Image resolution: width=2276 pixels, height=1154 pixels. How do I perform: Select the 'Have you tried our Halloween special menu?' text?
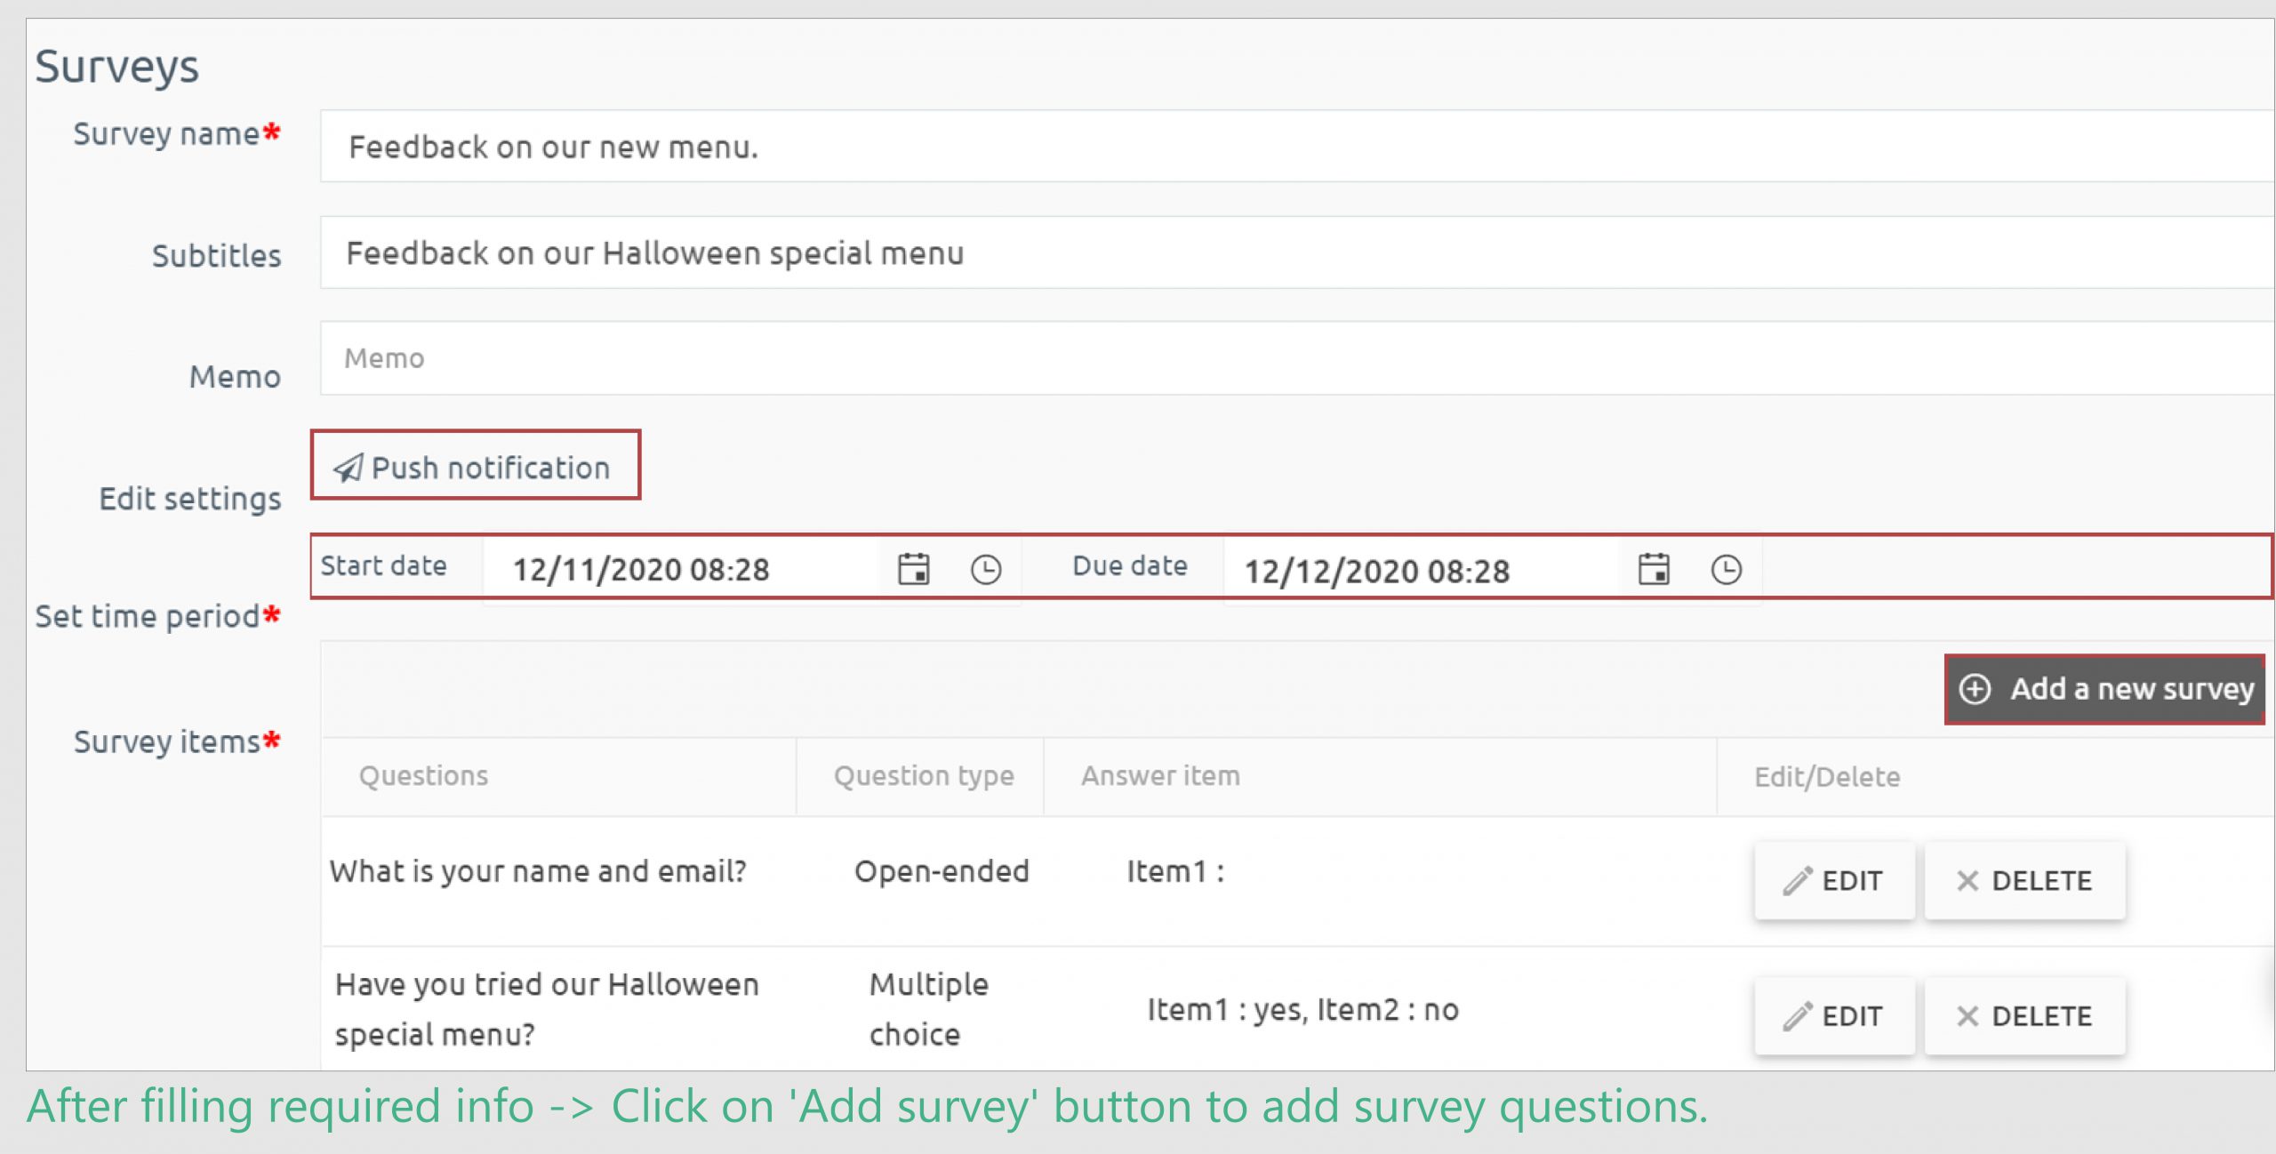point(547,1009)
